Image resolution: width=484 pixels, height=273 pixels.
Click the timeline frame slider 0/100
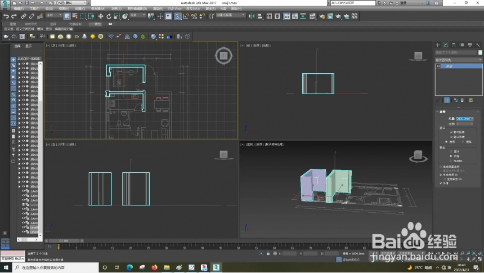click(64, 240)
